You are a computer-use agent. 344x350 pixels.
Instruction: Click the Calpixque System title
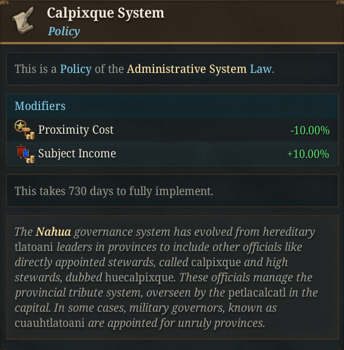106,13
